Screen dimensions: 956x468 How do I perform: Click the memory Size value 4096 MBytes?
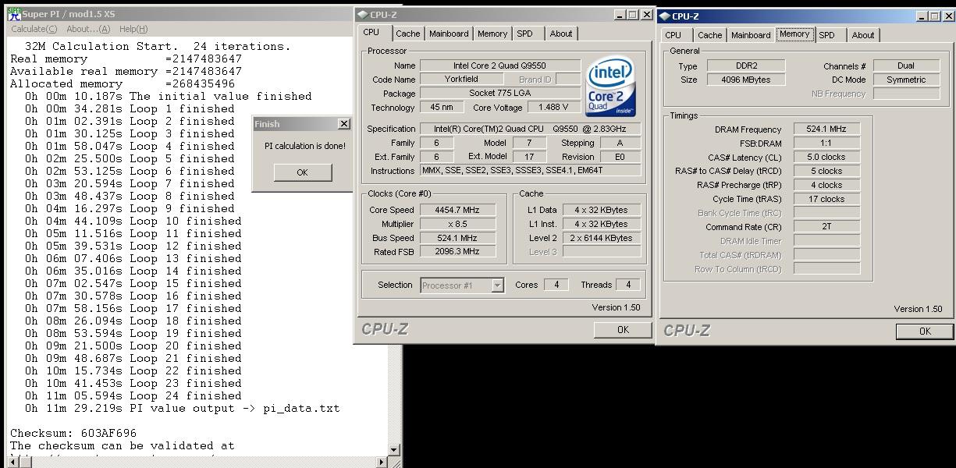click(746, 80)
